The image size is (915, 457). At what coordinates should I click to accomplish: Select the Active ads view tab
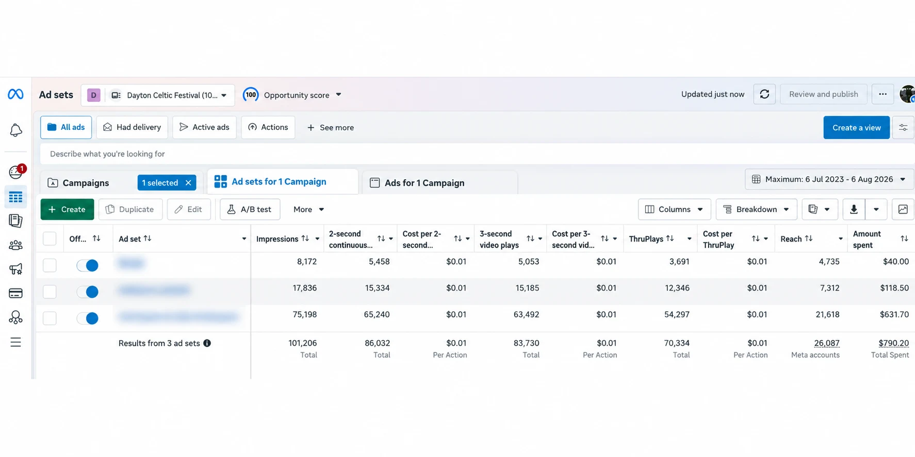[x=204, y=127]
